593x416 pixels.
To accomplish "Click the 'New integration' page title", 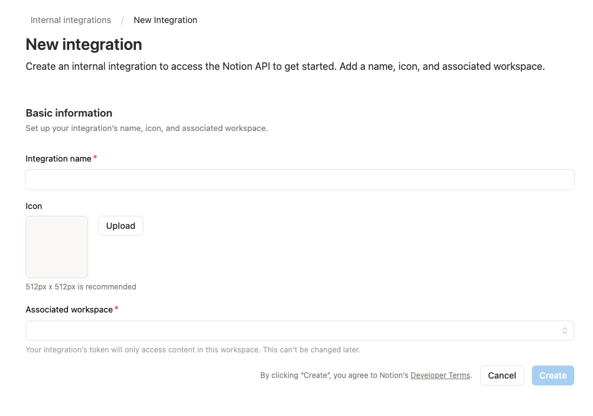I will coord(84,45).
